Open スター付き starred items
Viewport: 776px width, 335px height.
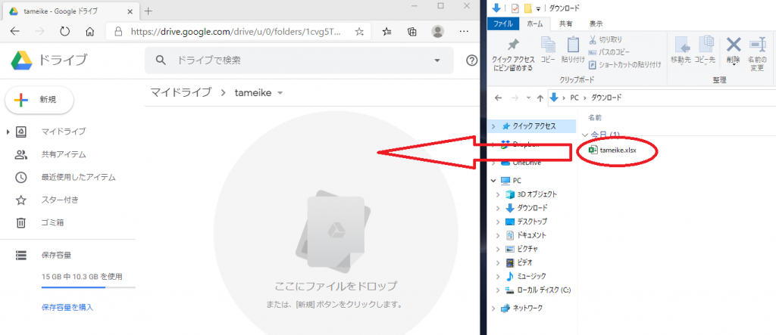(59, 200)
